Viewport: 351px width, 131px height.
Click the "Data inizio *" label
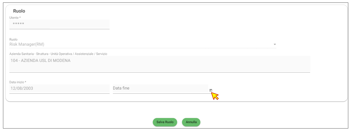click(18, 82)
